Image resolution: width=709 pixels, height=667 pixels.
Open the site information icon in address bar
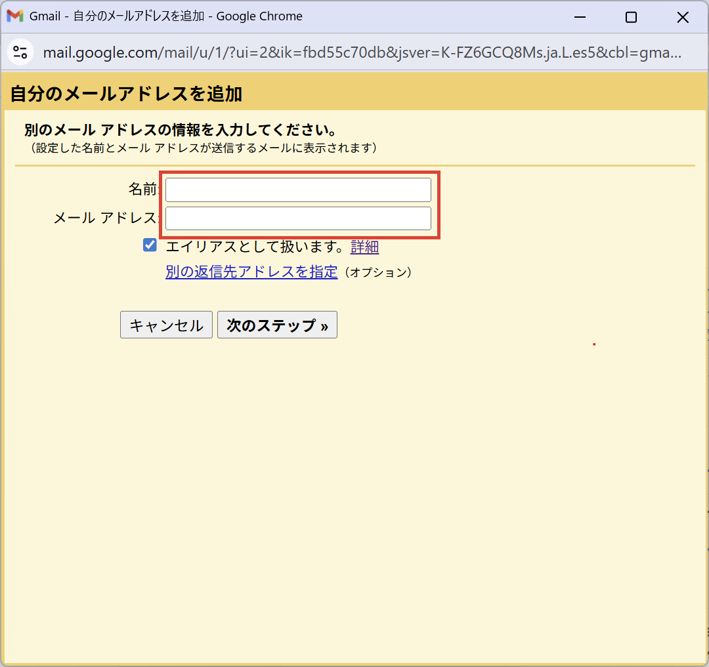(20, 52)
